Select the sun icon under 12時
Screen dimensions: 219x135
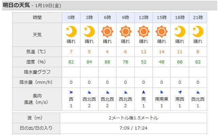pyautogui.click(x=143, y=32)
